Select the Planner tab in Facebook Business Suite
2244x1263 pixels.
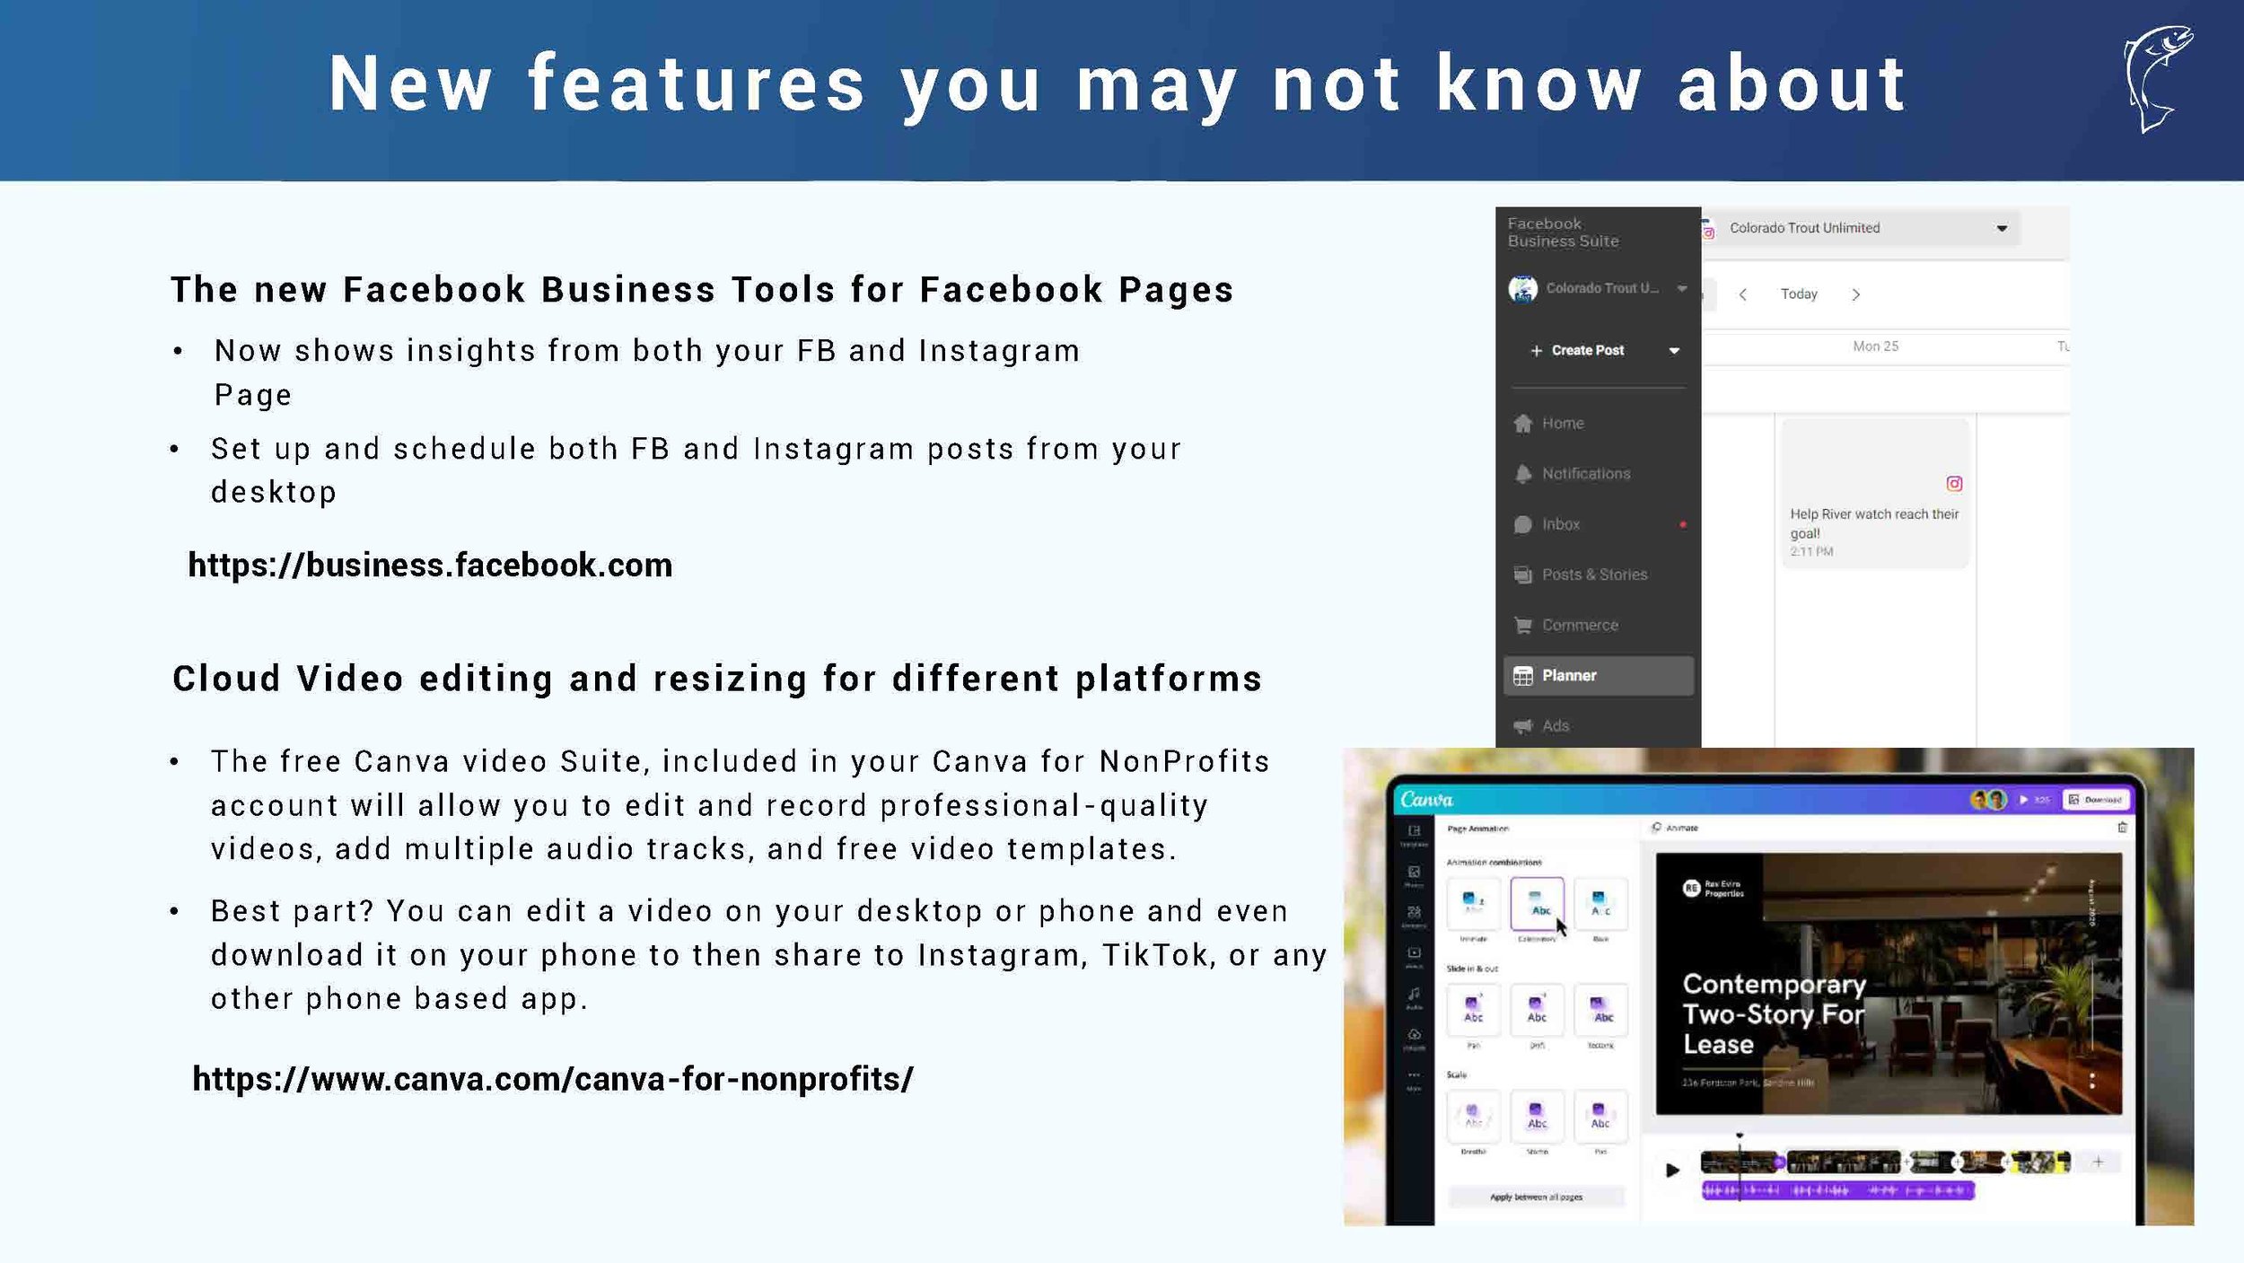[x=1597, y=675]
